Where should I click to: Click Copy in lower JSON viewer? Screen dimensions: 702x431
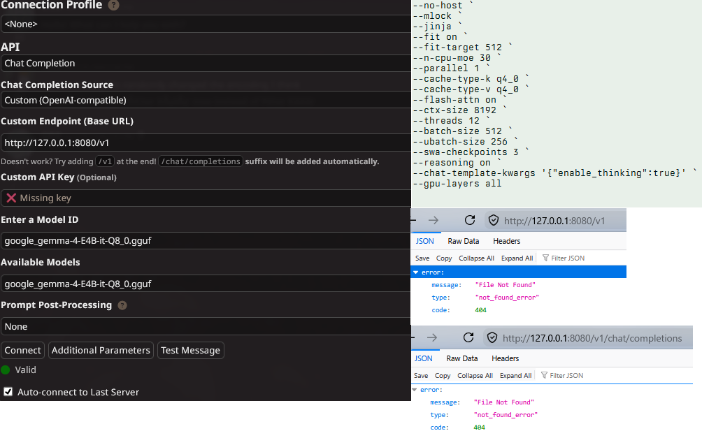(443, 376)
